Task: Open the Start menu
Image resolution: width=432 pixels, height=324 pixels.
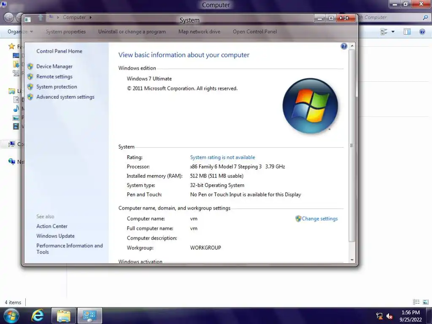Action: coord(11,316)
